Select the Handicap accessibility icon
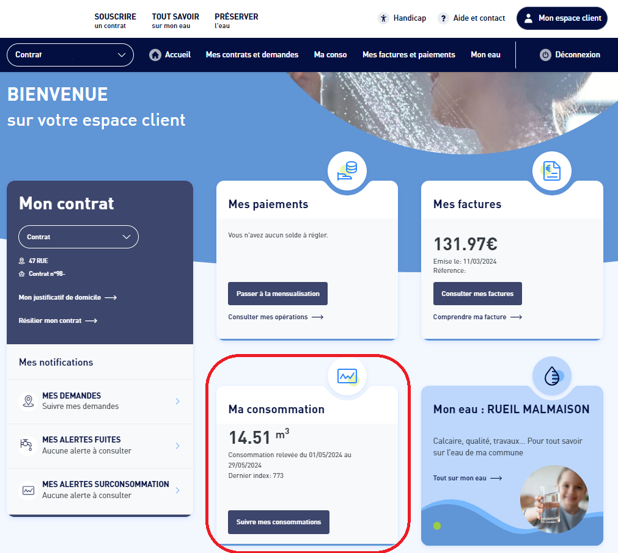 pos(384,18)
